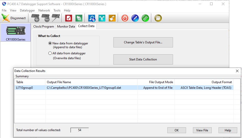Switch to the Monitor Data tab
This screenshot has width=249, height=138.
(66, 26)
